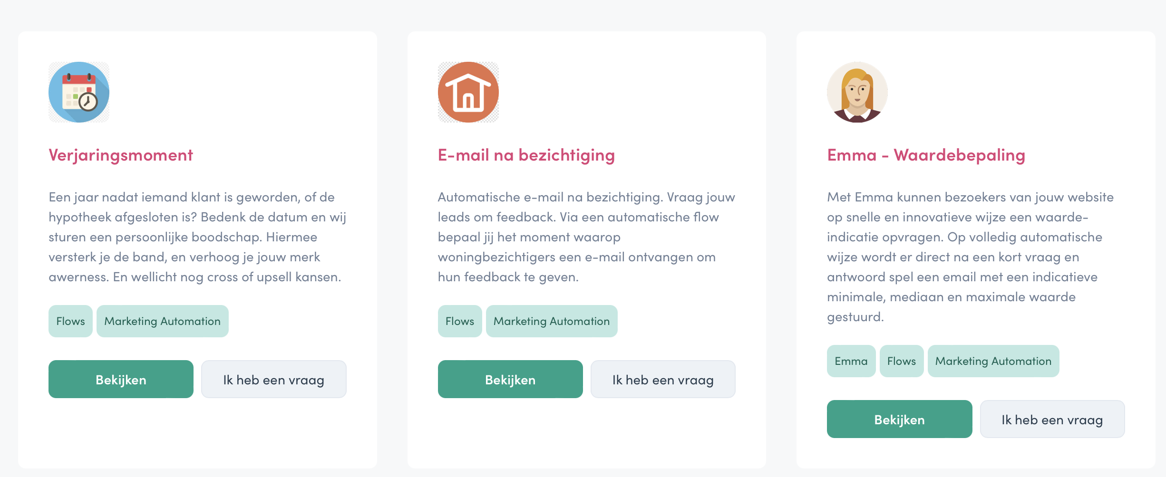Select Marketing Automation tag on Verjaringsmoment card
The height and width of the screenshot is (477, 1166).
click(x=163, y=321)
